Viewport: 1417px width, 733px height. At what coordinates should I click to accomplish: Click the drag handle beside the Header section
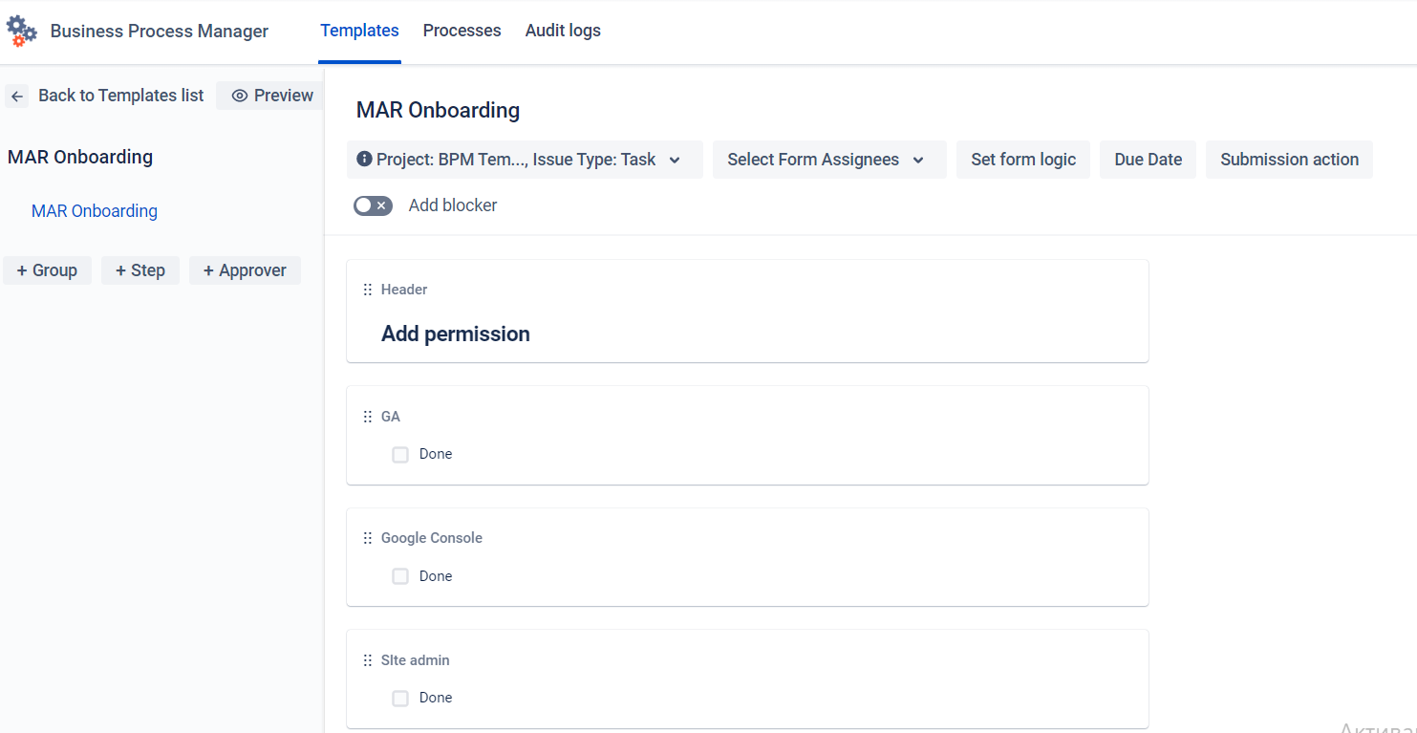pos(368,289)
